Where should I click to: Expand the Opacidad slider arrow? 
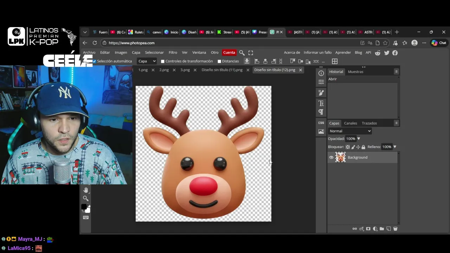click(359, 139)
